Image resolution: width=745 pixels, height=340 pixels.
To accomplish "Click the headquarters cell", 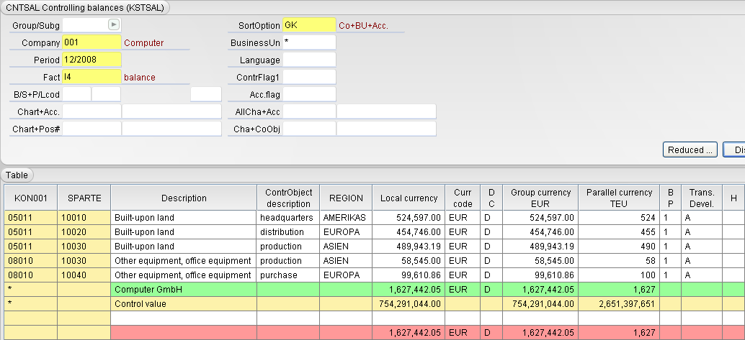I will click(x=288, y=218).
